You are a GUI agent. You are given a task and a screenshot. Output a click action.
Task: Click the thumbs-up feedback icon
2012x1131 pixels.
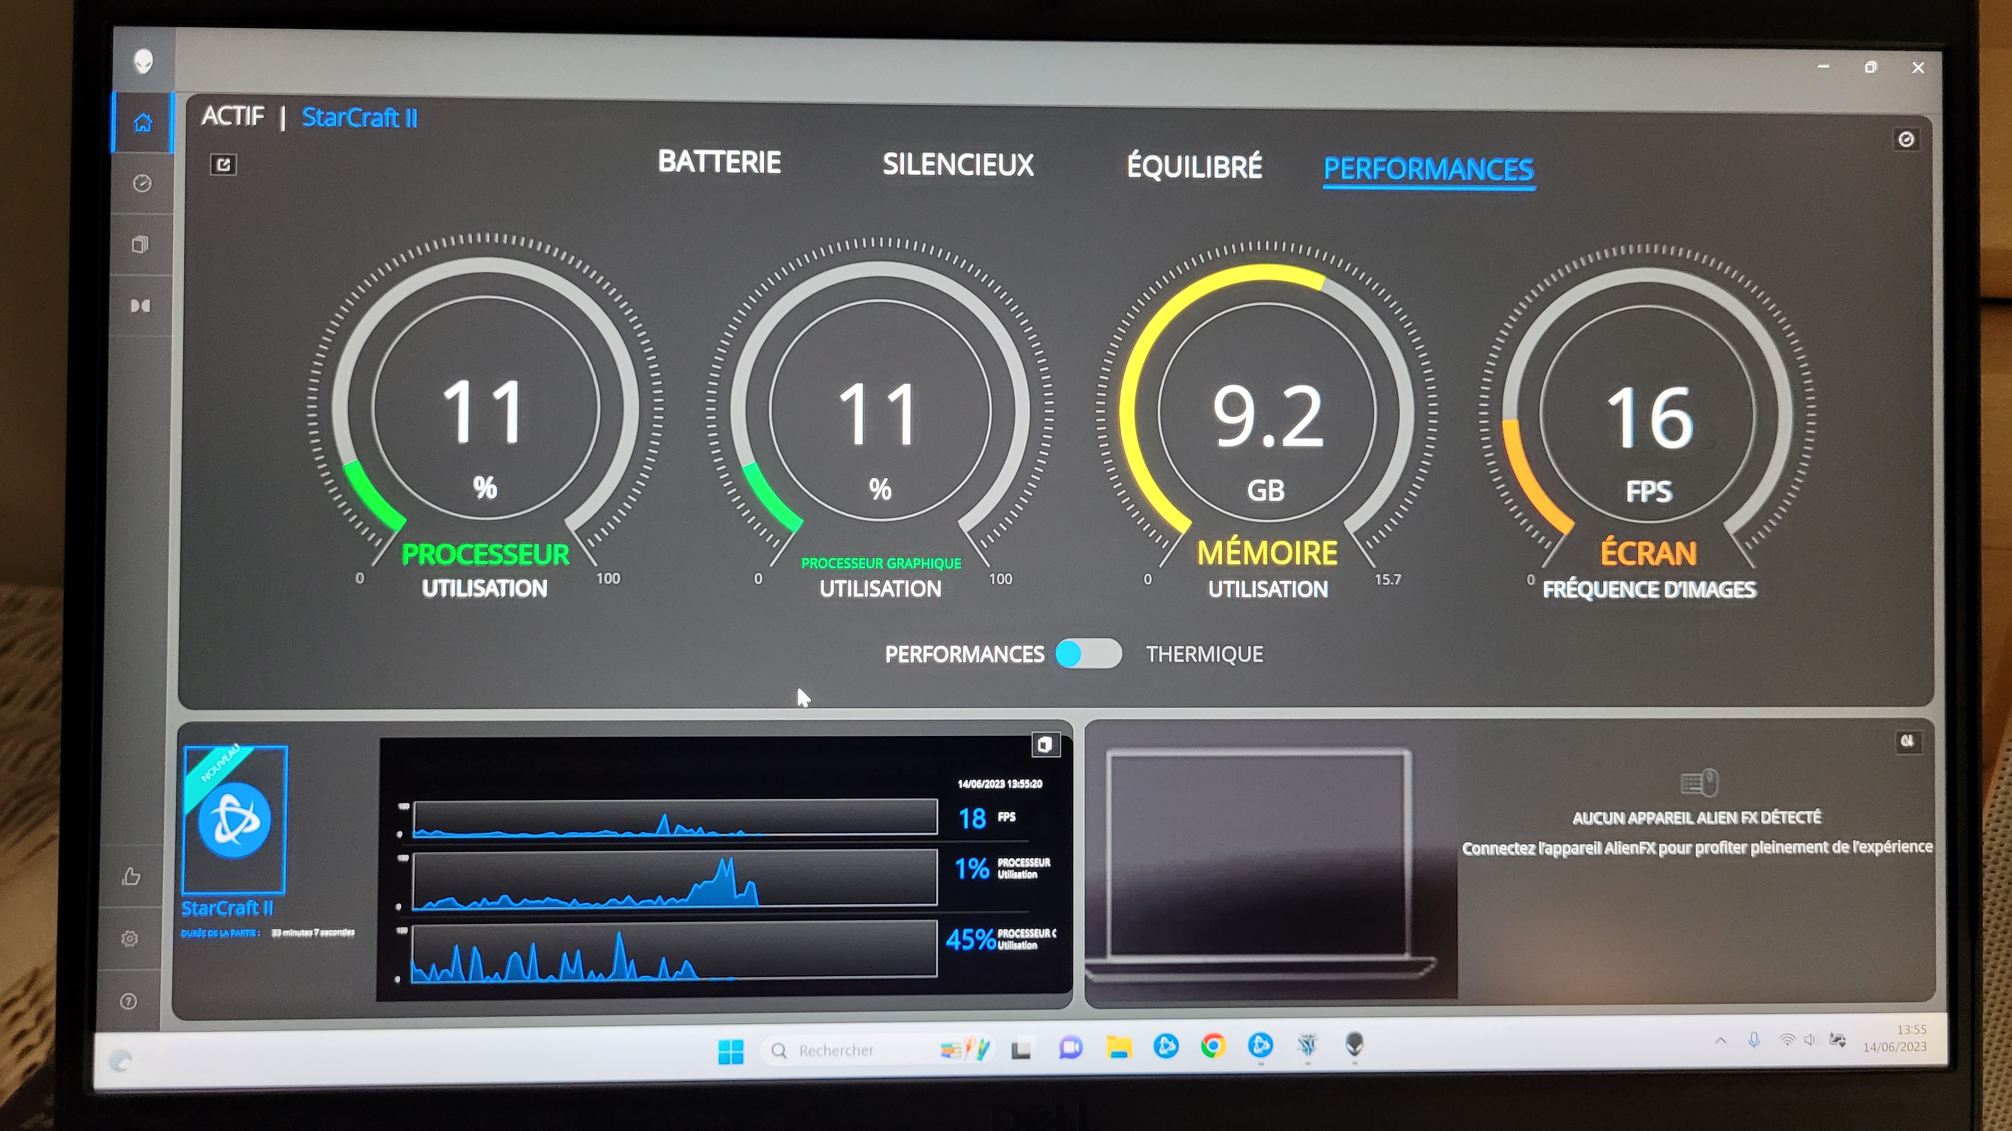pyautogui.click(x=131, y=877)
